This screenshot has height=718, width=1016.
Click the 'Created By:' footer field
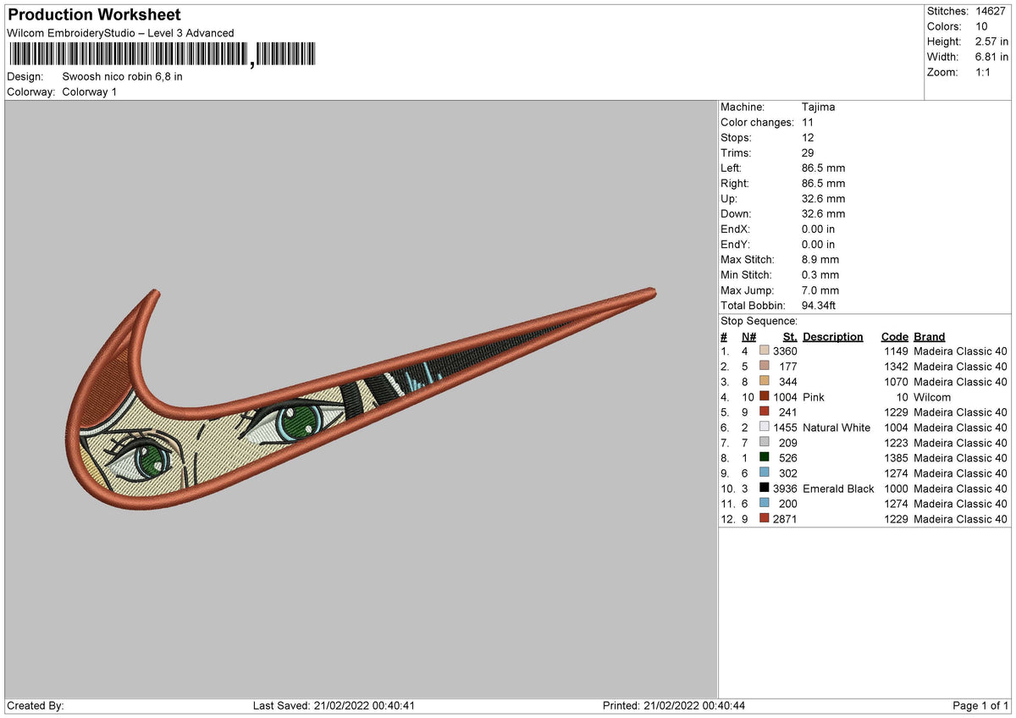(x=36, y=706)
